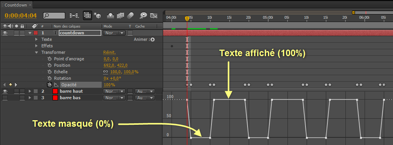The height and width of the screenshot is (145, 393).
Task: Click the Opacité stopwatch icon
Action: [50, 85]
